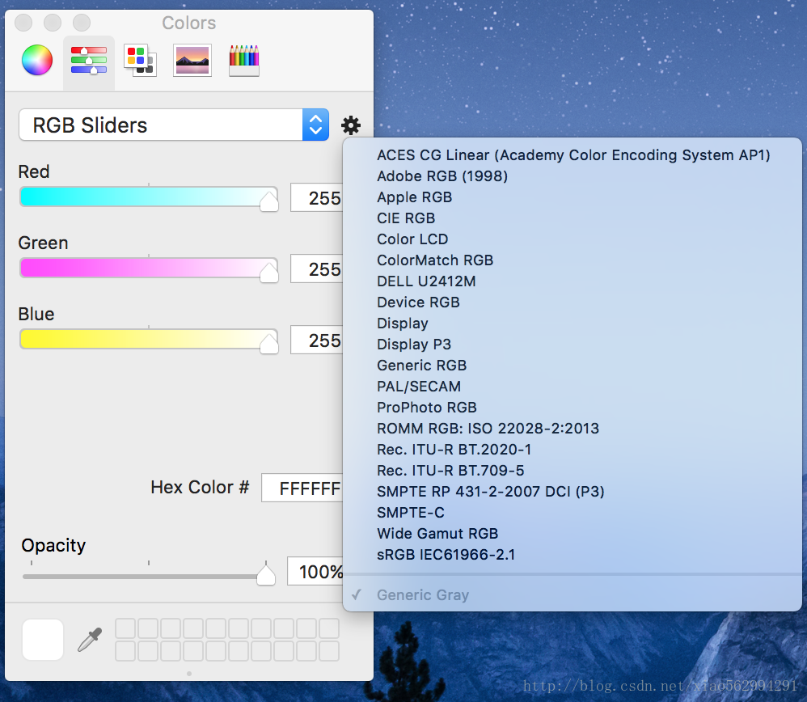Click the Hex Color input field
Image resolution: width=807 pixels, height=702 pixels.
[302, 488]
